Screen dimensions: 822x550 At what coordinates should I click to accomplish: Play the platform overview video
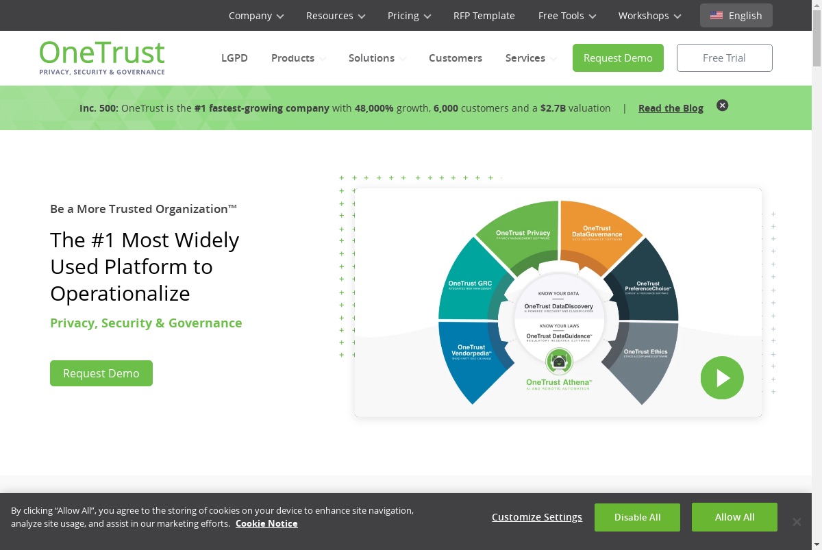point(722,378)
